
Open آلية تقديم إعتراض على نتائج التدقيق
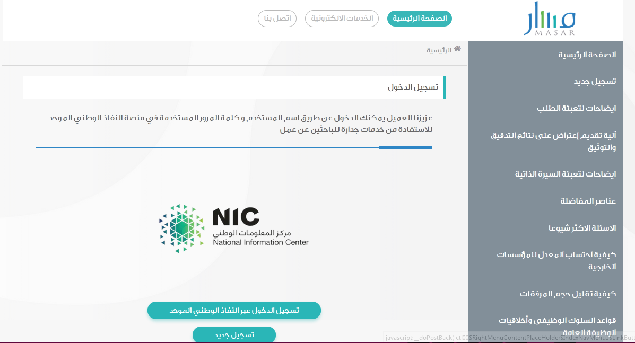[553, 141]
